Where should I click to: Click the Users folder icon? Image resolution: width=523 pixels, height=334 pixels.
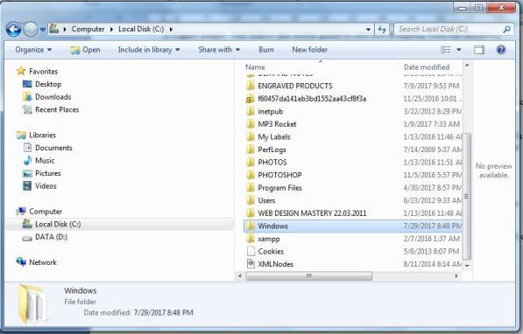point(251,200)
